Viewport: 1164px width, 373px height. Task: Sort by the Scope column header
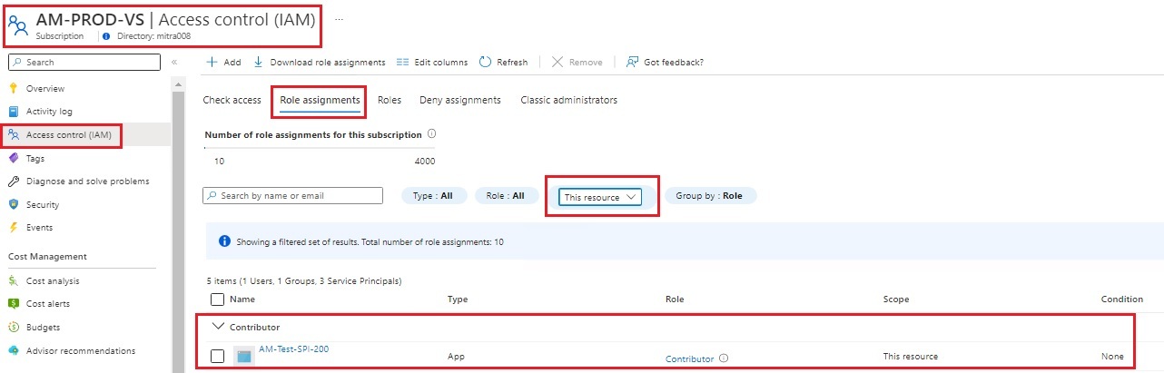tap(896, 299)
